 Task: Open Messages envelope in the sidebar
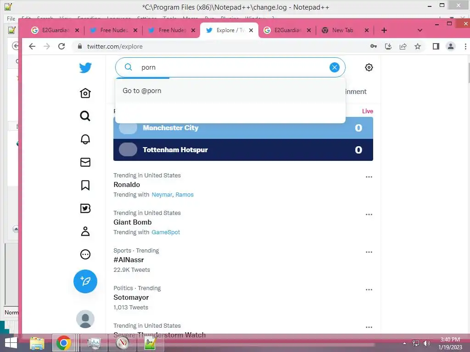pos(85,162)
